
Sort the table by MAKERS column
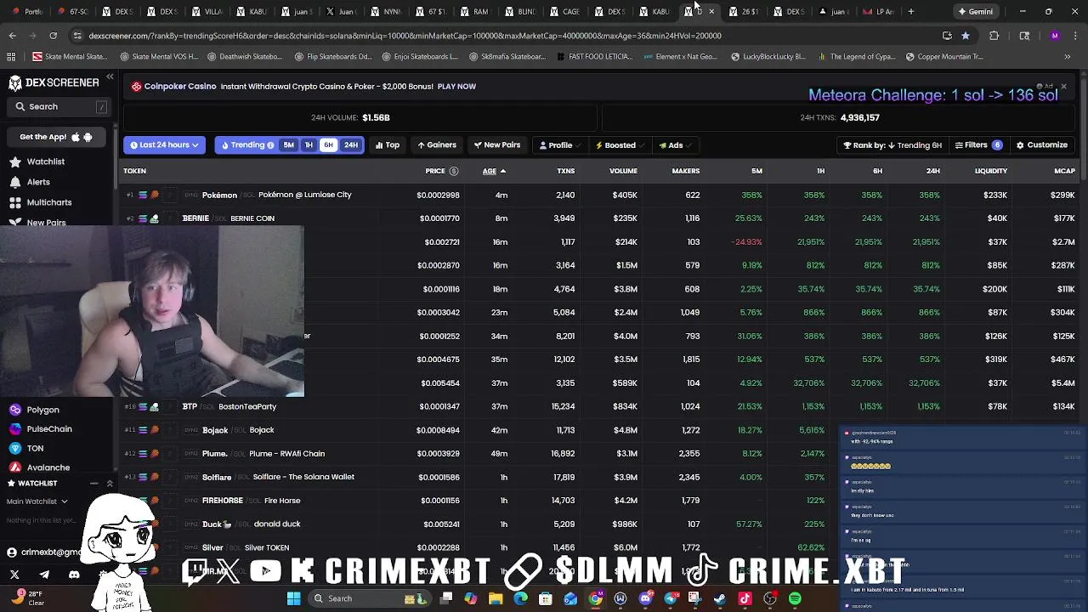click(685, 171)
